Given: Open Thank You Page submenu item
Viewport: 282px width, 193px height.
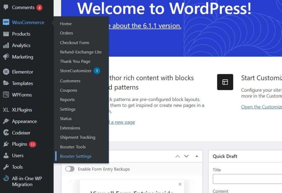Looking at the screenshot, I should point(75,61).
